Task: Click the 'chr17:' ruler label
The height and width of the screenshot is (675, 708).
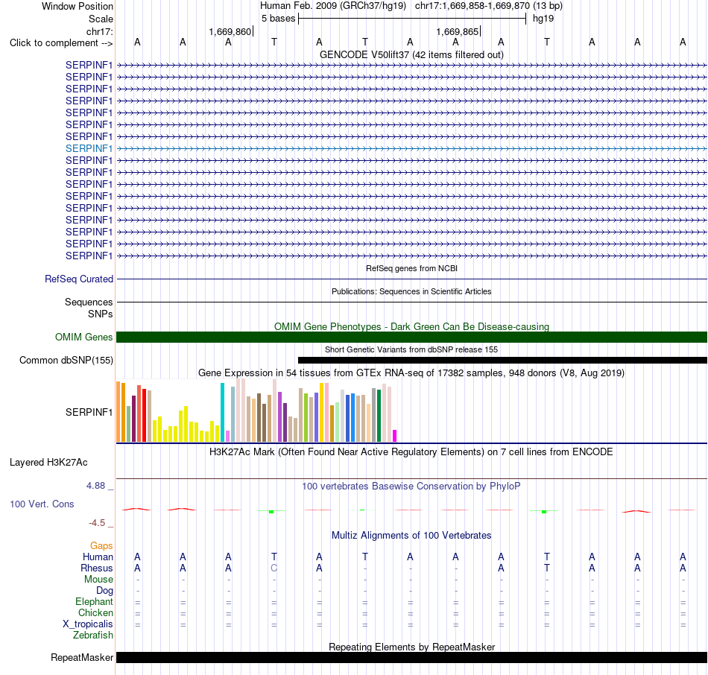Action: point(100,31)
